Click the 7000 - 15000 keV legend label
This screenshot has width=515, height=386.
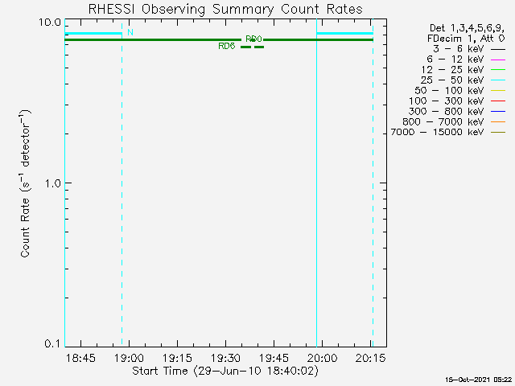click(x=437, y=132)
